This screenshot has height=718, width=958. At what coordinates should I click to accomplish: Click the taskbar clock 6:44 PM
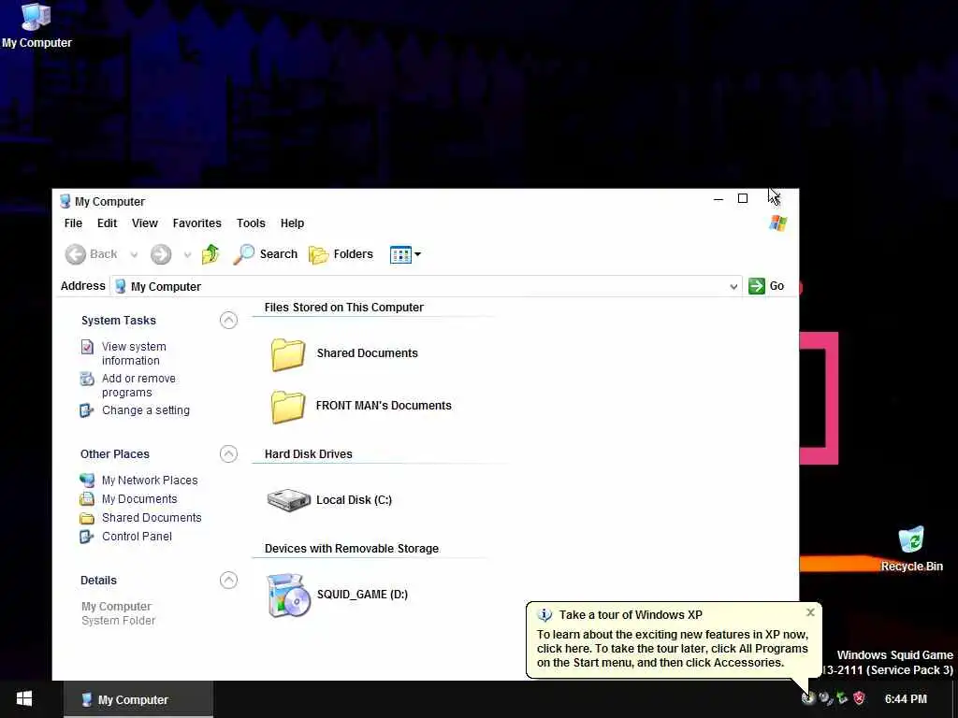click(x=906, y=699)
